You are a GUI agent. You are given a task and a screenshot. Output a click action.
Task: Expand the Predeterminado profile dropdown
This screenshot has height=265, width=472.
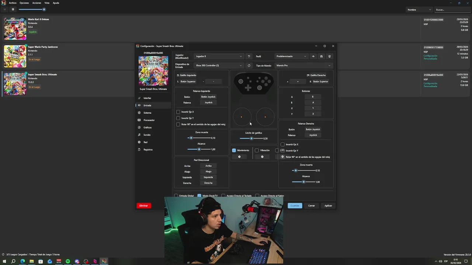[x=291, y=56]
